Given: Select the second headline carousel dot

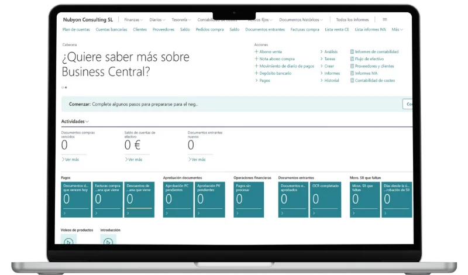Looking at the screenshot, I should tap(66, 88).
